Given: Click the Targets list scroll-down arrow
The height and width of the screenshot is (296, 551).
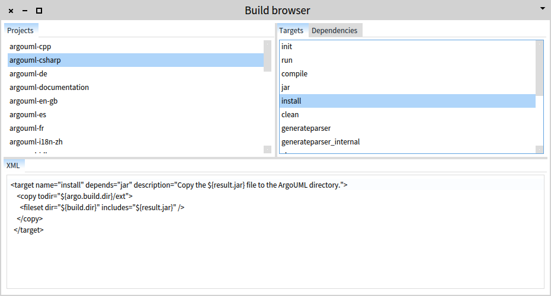Looking at the screenshot, I should click(539, 150).
